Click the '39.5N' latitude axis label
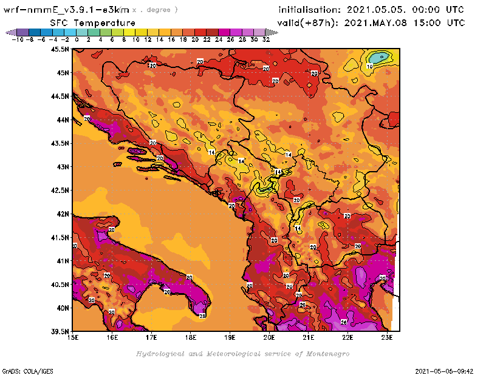 pos(60,331)
